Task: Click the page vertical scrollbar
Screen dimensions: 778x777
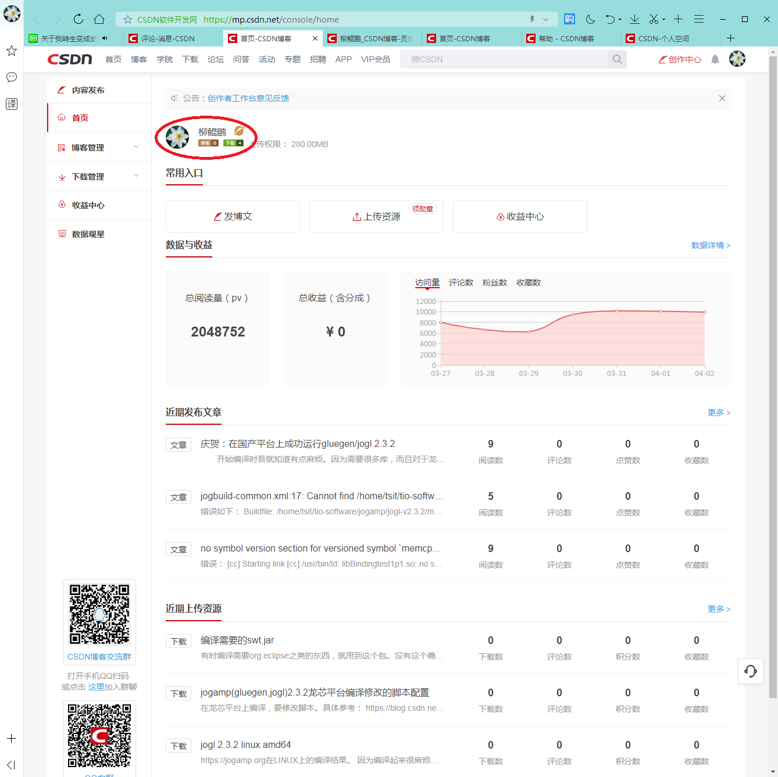Action: coord(773,377)
